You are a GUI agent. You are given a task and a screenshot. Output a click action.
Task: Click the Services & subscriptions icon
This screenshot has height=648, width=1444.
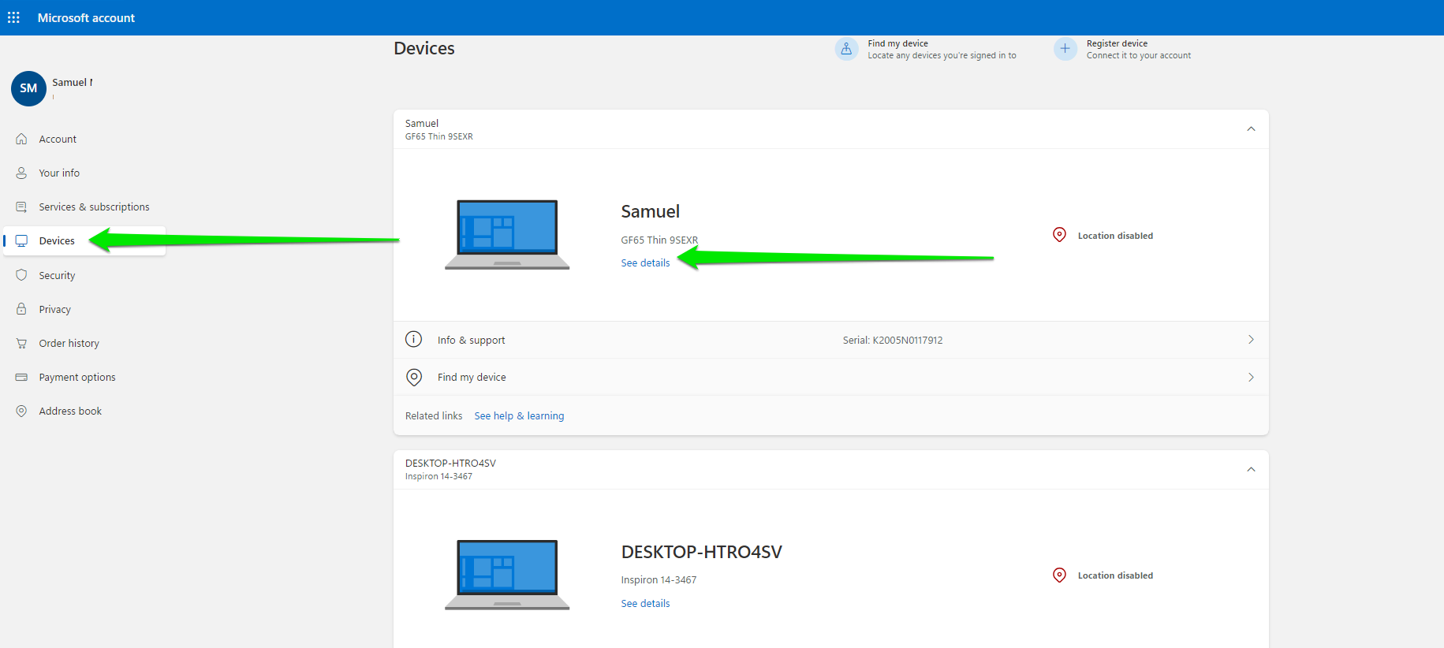[21, 207]
